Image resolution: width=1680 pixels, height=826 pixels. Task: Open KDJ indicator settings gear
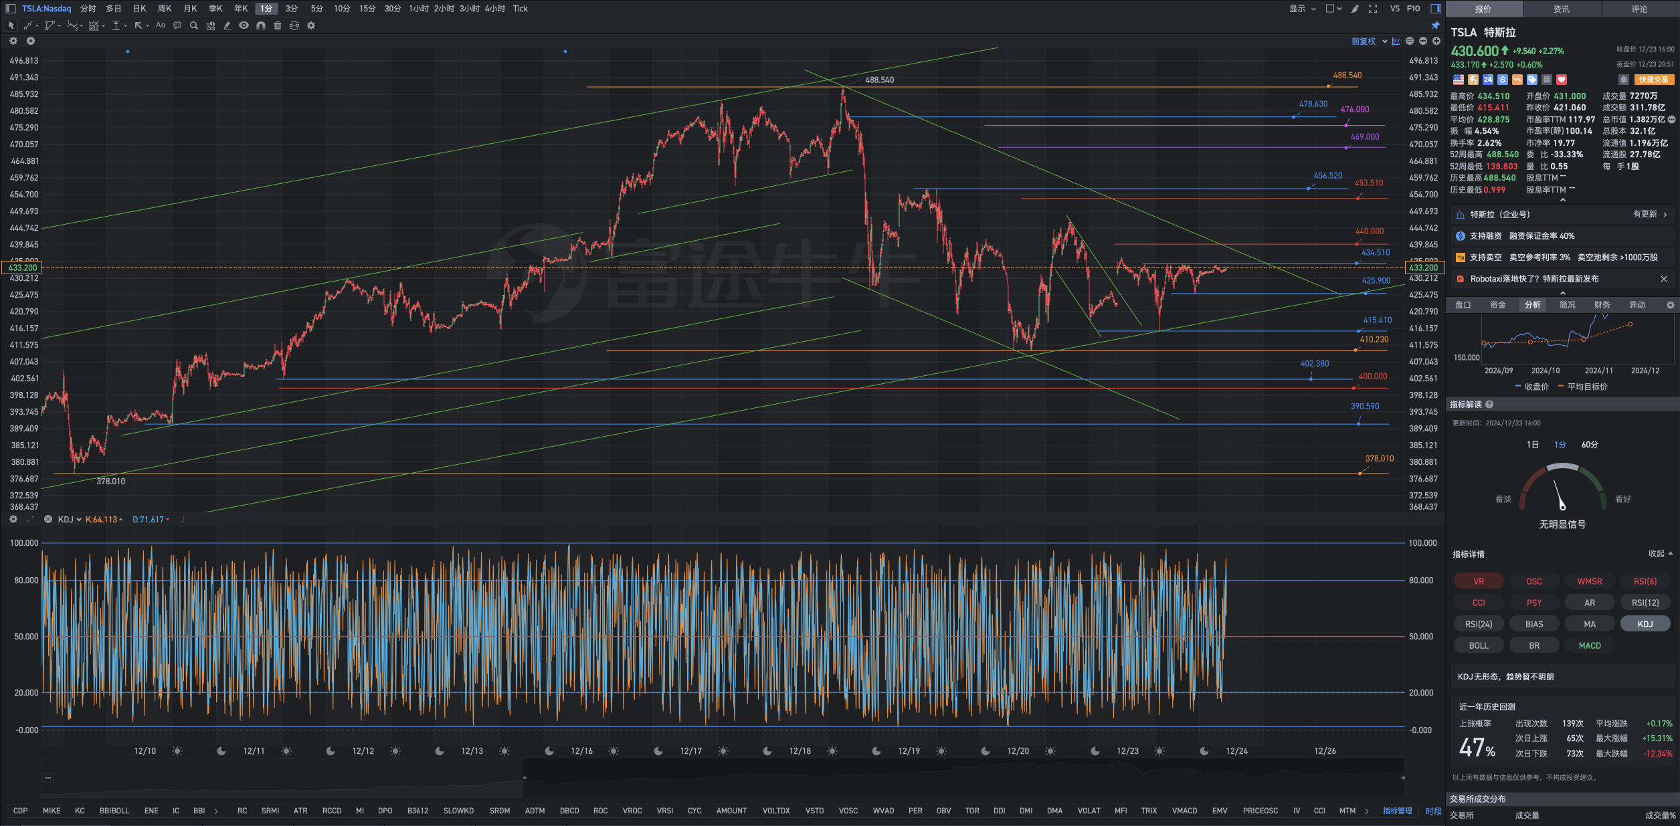[13, 519]
